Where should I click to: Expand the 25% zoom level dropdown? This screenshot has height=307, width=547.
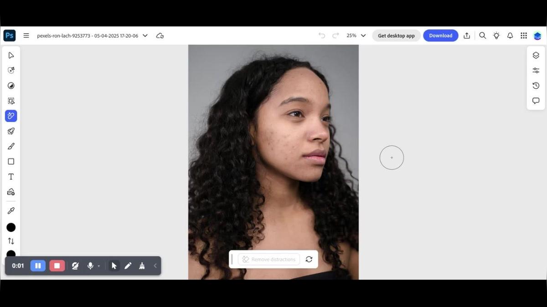point(363,36)
